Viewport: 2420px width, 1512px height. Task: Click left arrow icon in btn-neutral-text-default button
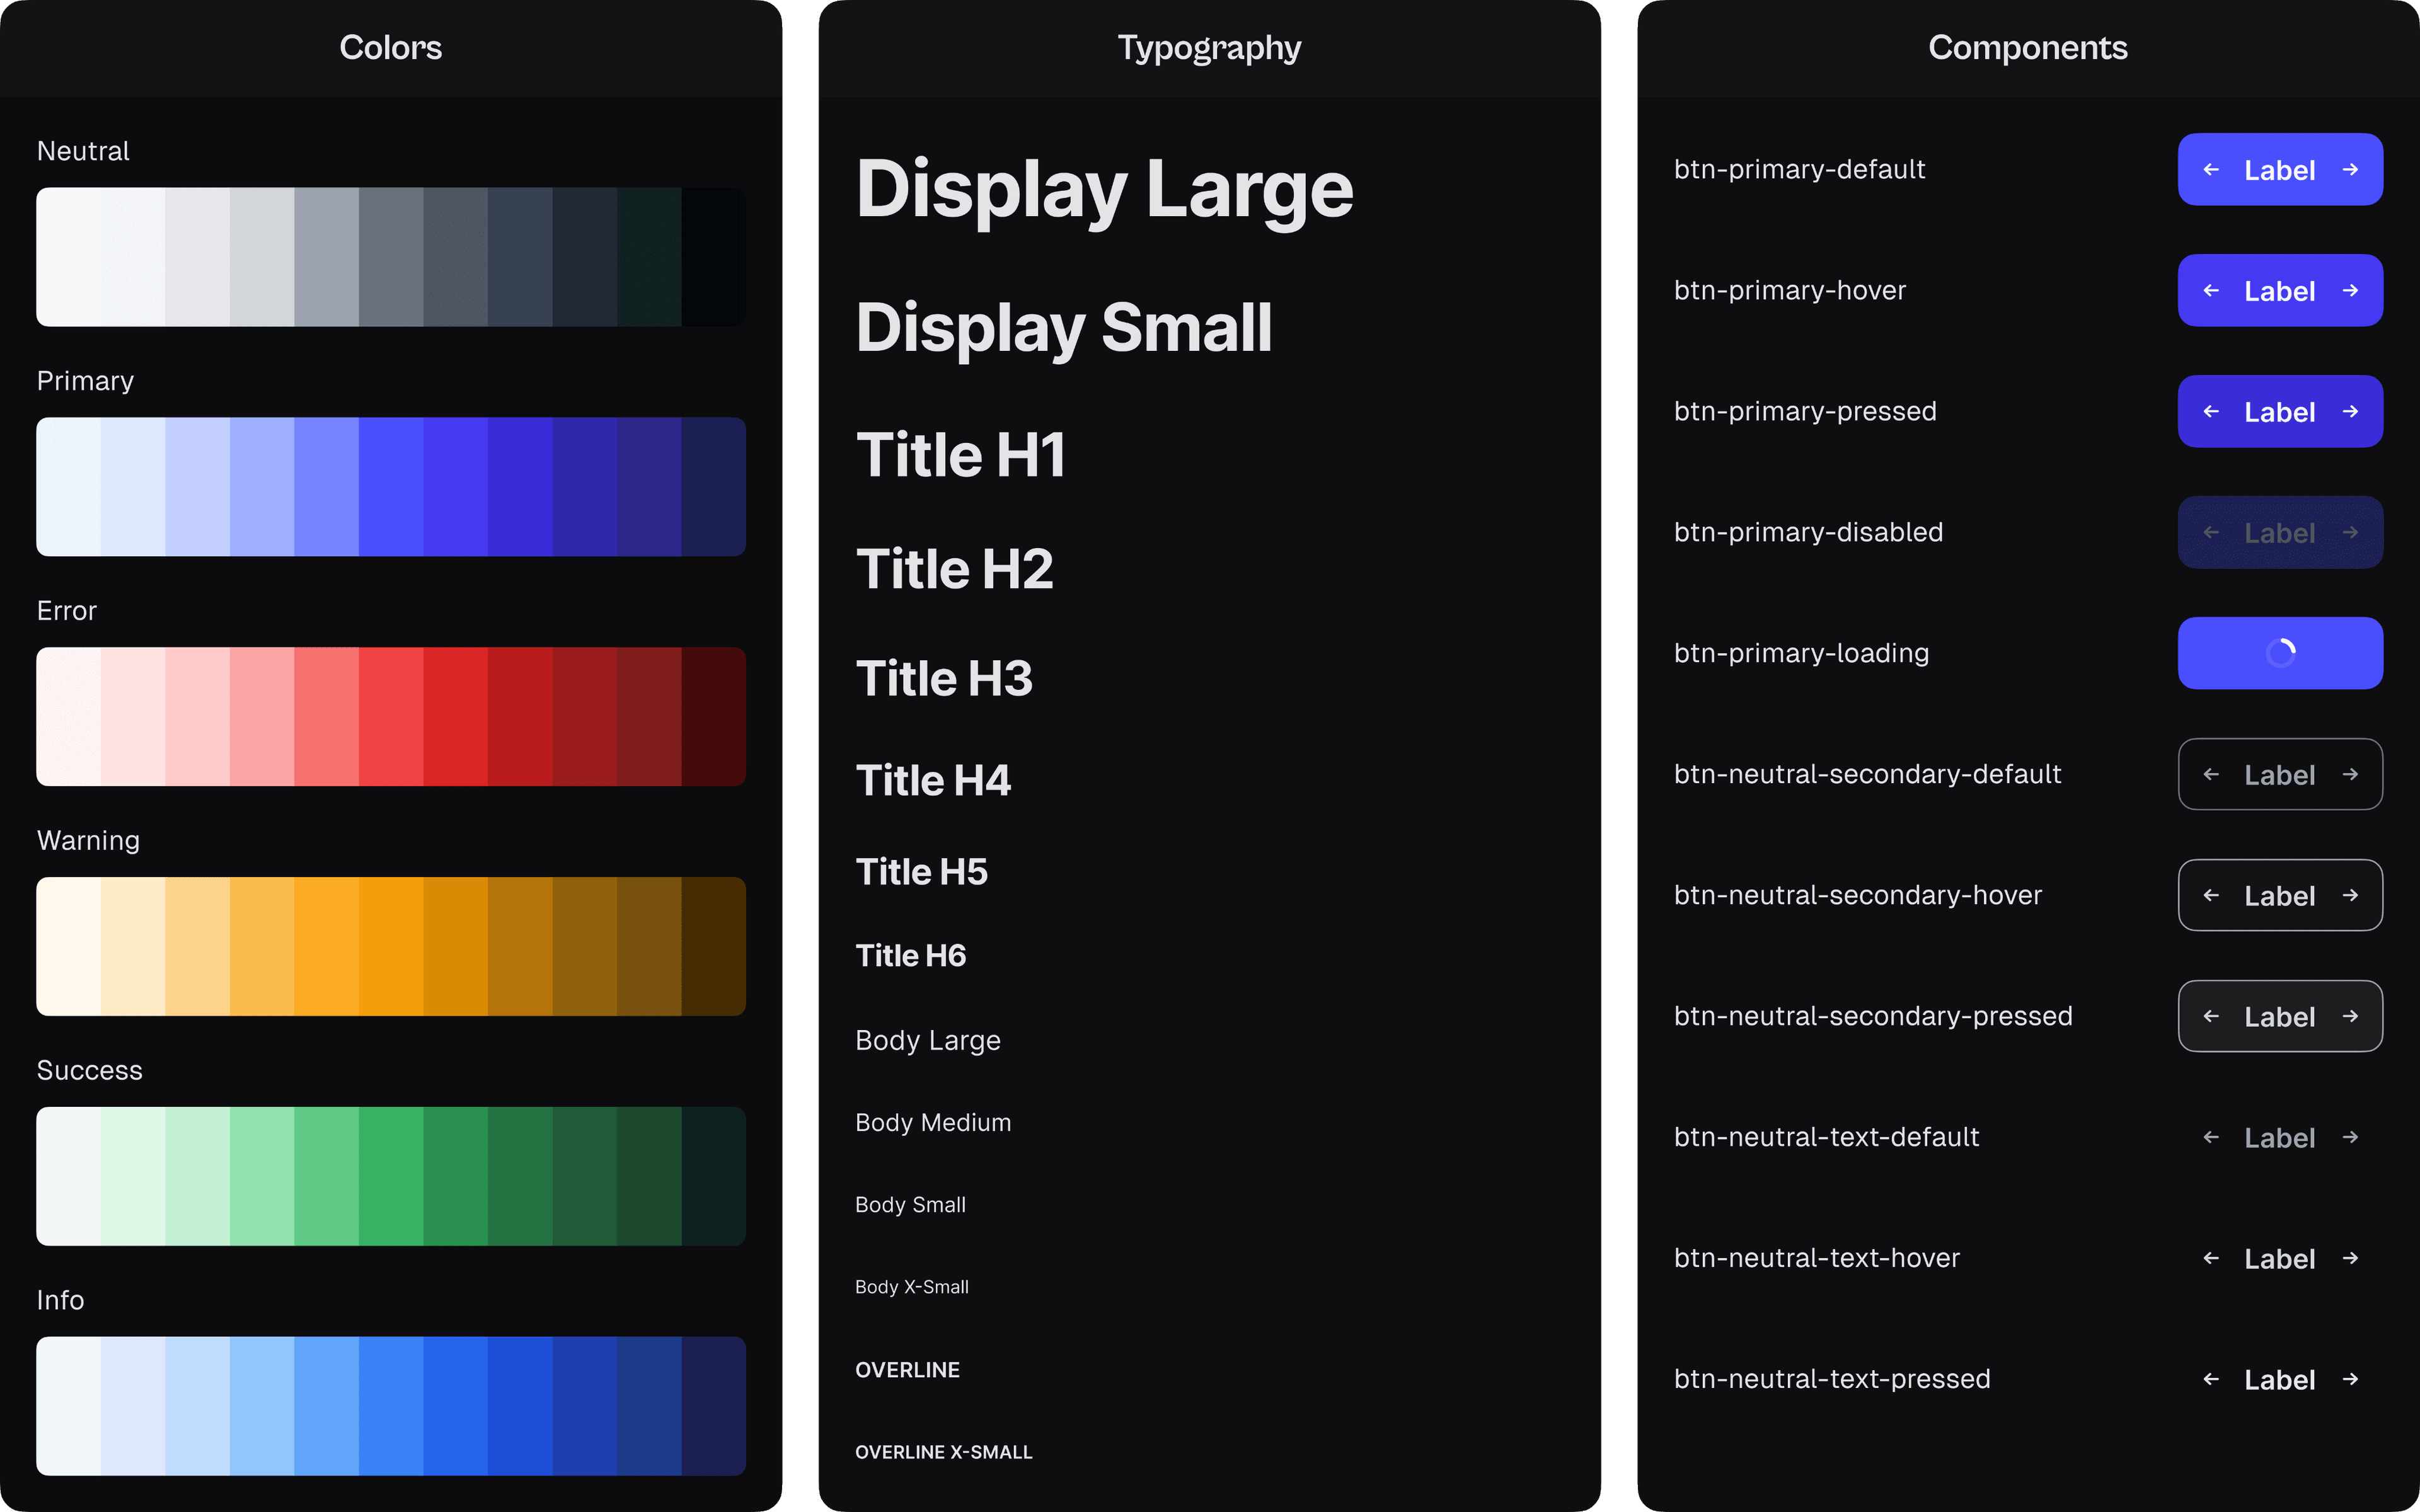coord(2211,1138)
